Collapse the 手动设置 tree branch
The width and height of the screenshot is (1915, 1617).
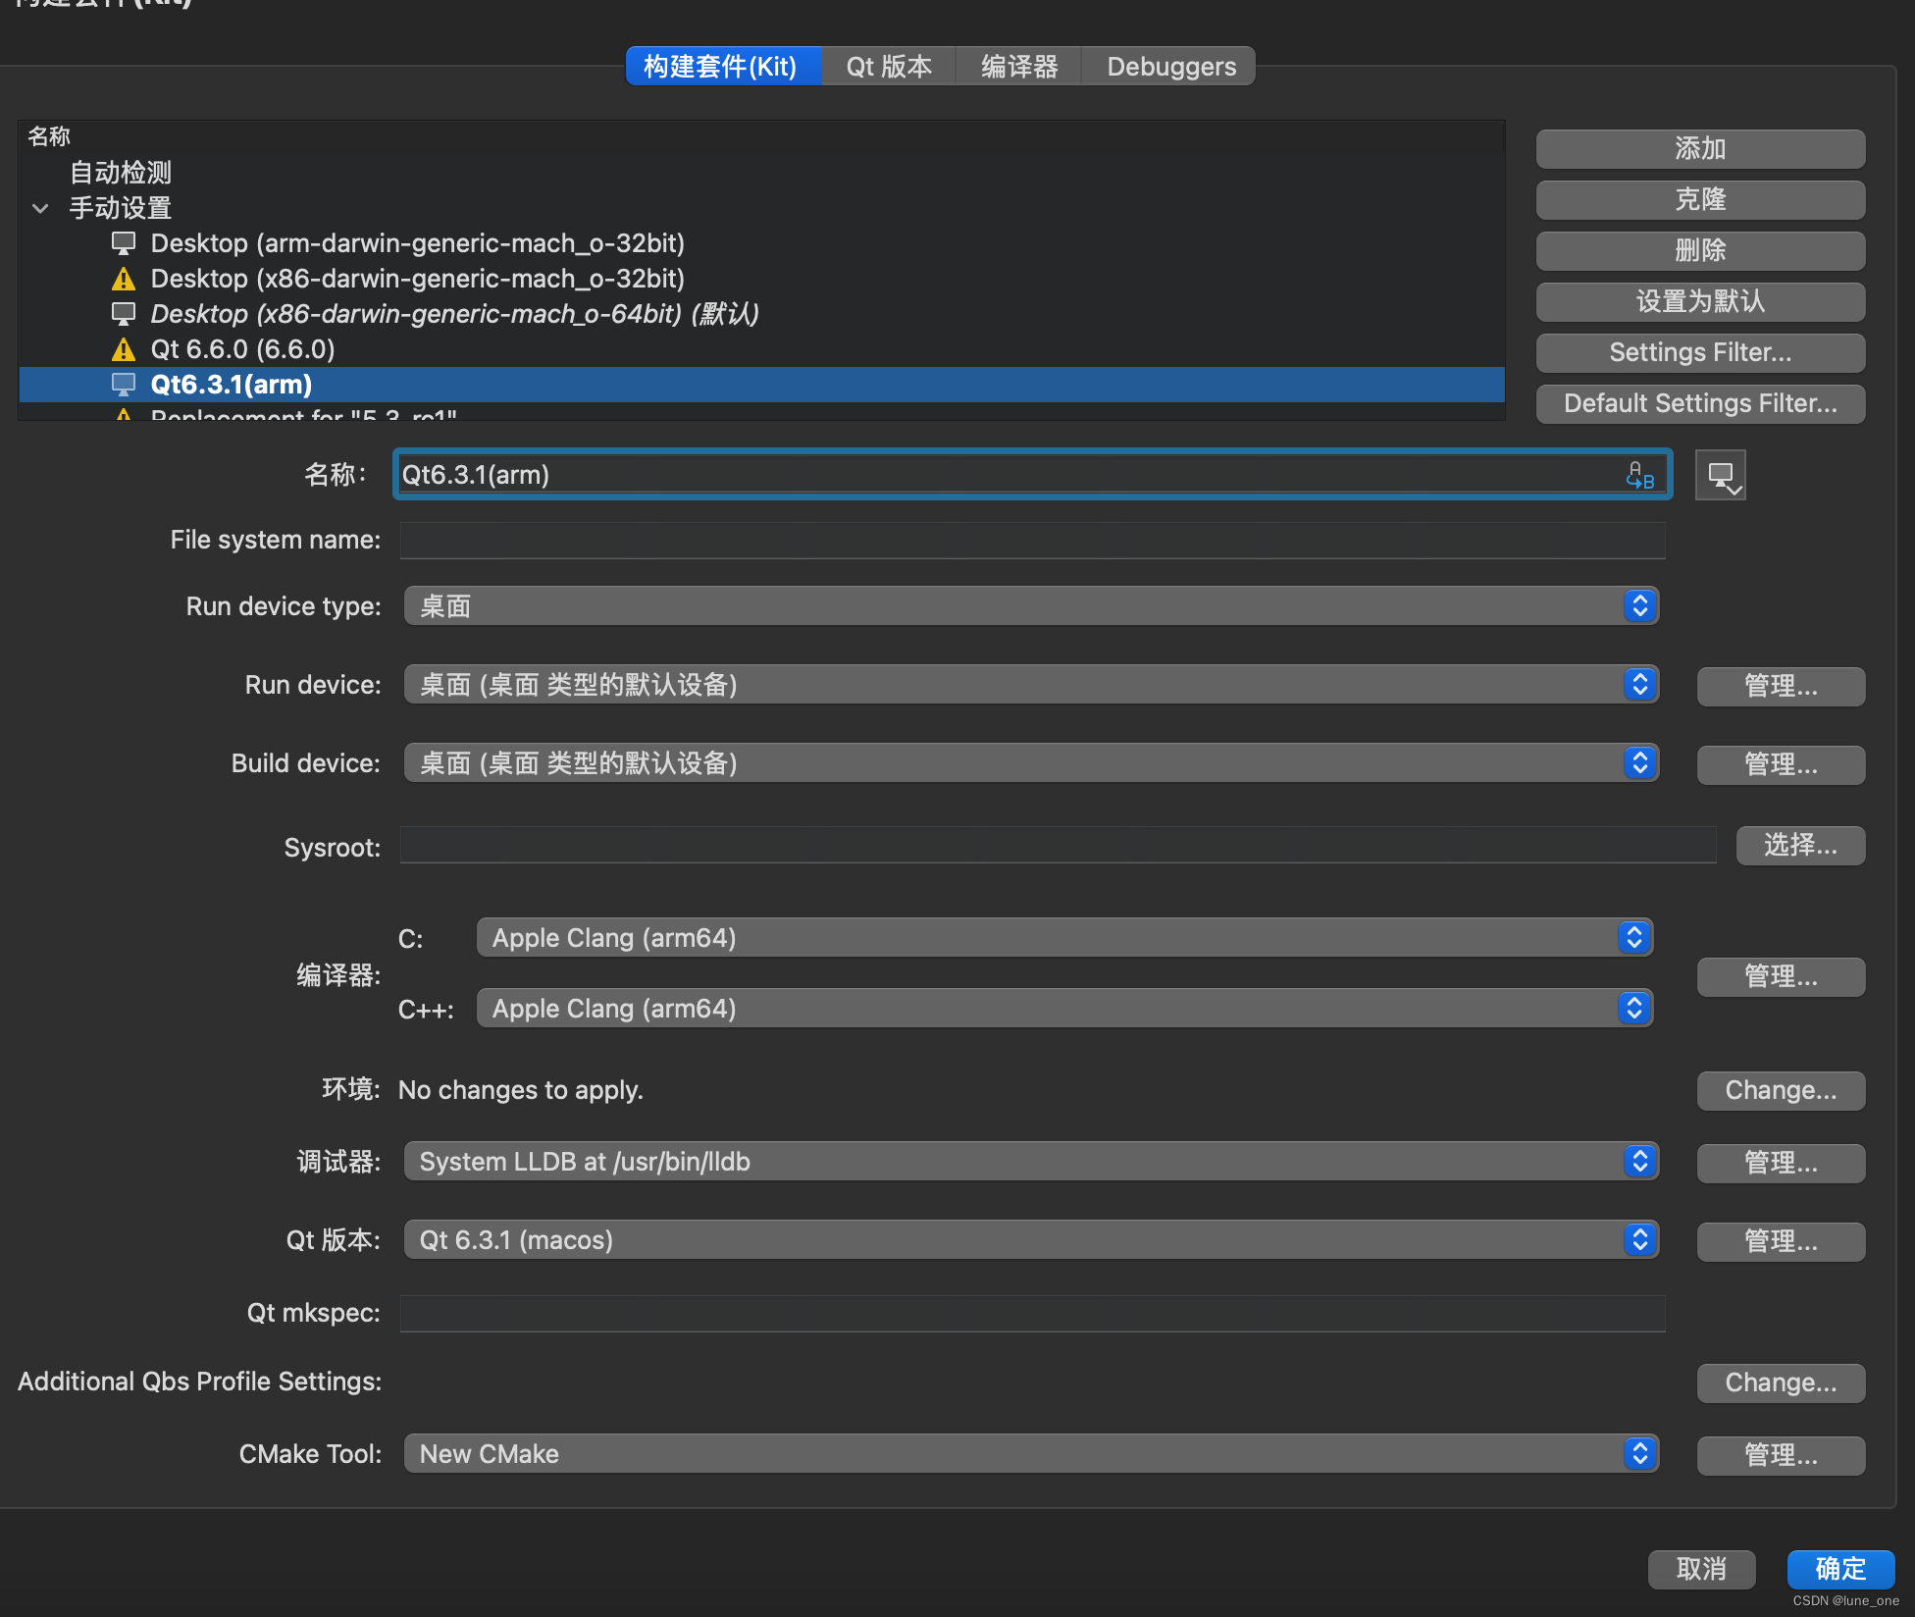tap(39, 208)
